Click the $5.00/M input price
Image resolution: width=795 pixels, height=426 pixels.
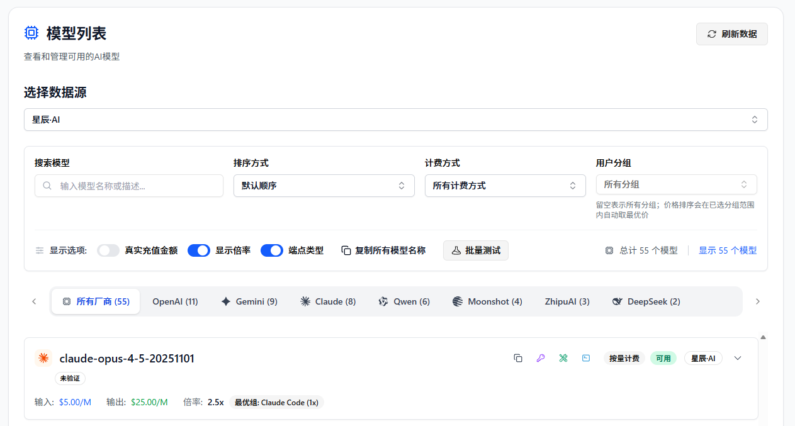75,402
